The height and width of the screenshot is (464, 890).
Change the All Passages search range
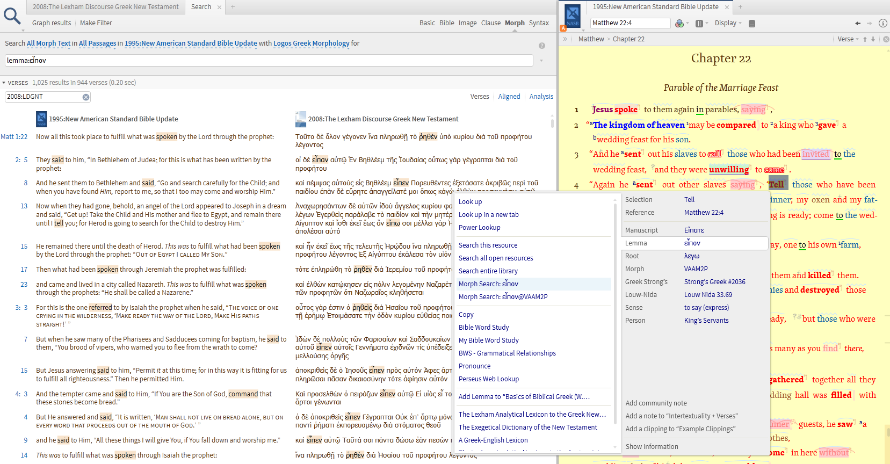tap(97, 44)
